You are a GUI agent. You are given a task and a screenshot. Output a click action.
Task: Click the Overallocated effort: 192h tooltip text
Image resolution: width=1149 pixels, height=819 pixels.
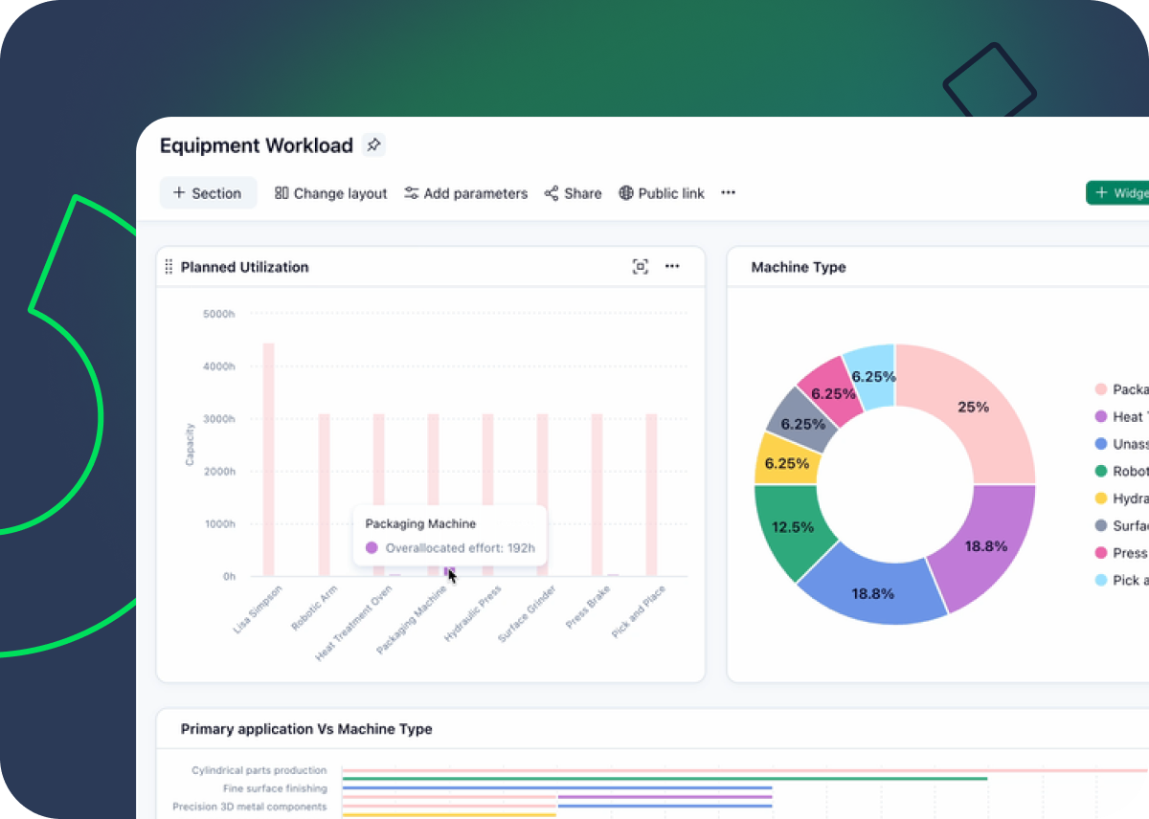coord(460,548)
